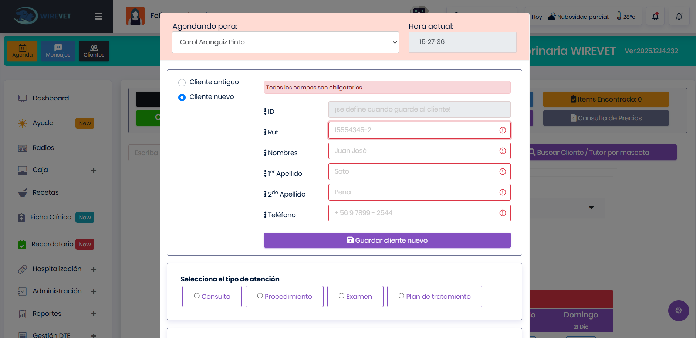
Task: Expand the Hospitalización sidebar section
Action: (x=57, y=269)
